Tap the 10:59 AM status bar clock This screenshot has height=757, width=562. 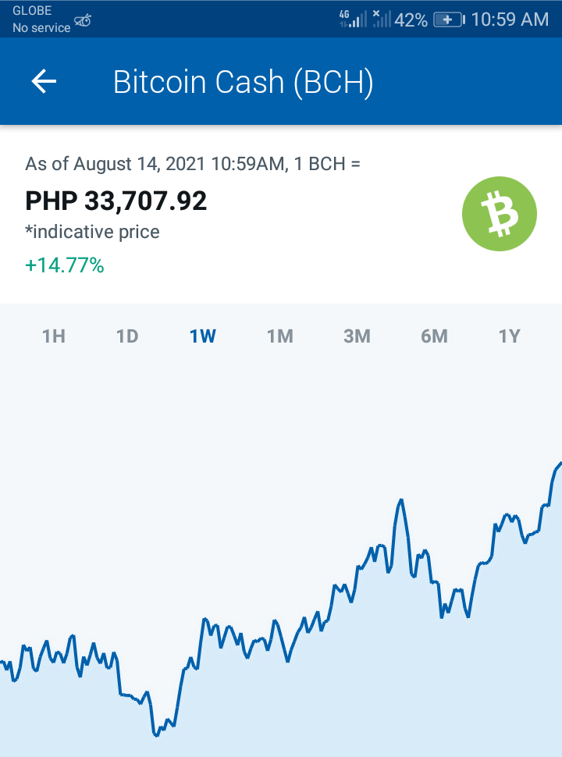(510, 20)
